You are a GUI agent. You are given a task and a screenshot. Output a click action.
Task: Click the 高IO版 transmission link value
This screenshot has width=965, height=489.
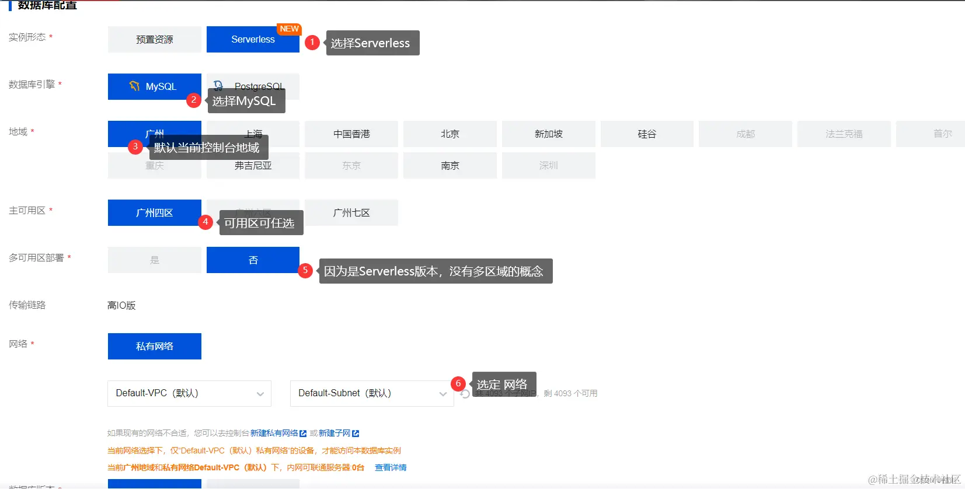tap(121, 305)
